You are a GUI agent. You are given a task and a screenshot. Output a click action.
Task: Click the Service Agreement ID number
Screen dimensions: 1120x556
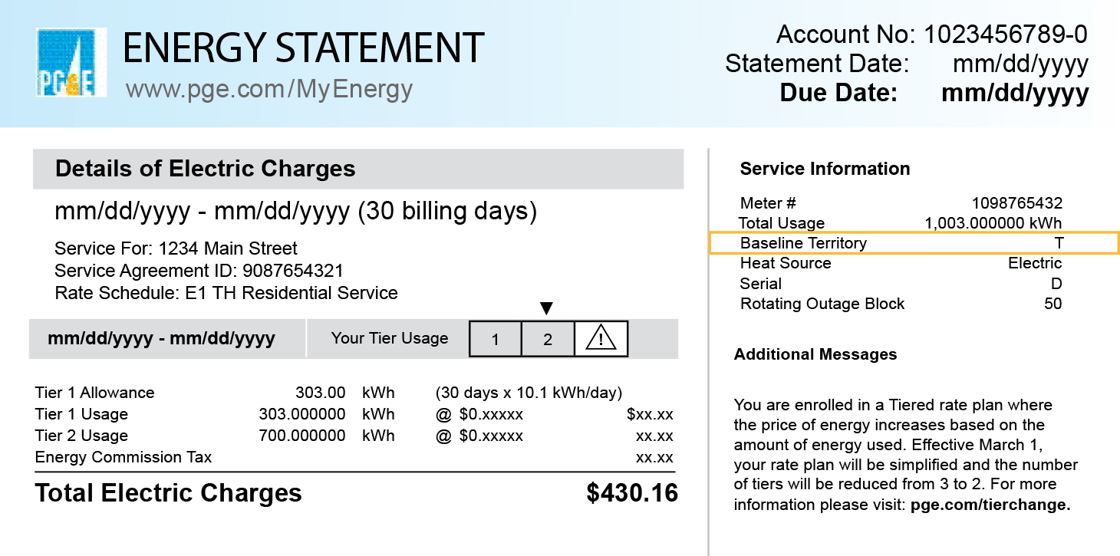click(x=293, y=271)
